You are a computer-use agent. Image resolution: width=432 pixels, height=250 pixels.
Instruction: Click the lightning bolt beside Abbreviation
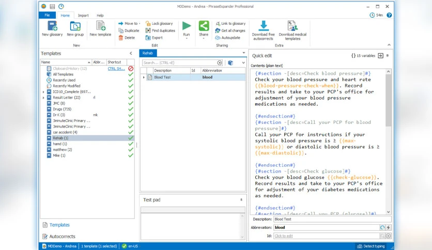point(388,227)
